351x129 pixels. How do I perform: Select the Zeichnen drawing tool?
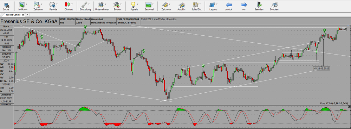click(165, 5)
